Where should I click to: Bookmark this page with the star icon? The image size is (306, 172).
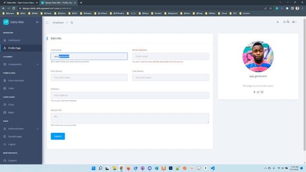[271, 9]
